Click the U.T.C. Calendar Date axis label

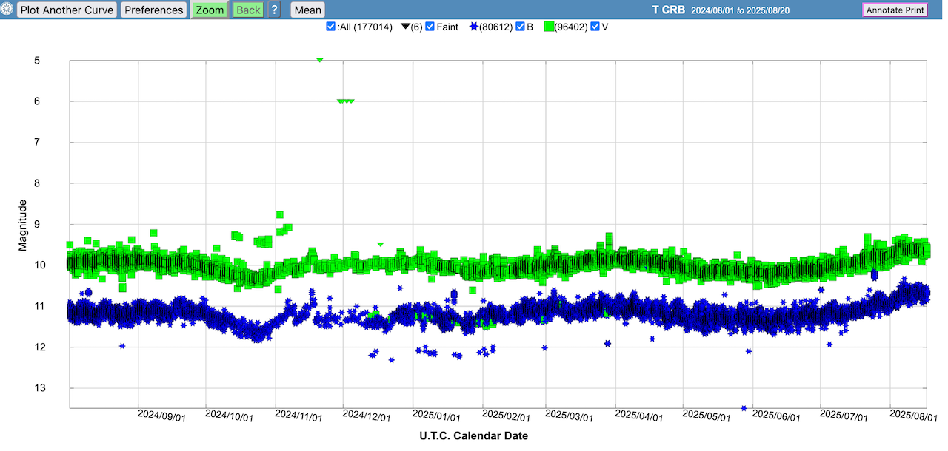474,435
